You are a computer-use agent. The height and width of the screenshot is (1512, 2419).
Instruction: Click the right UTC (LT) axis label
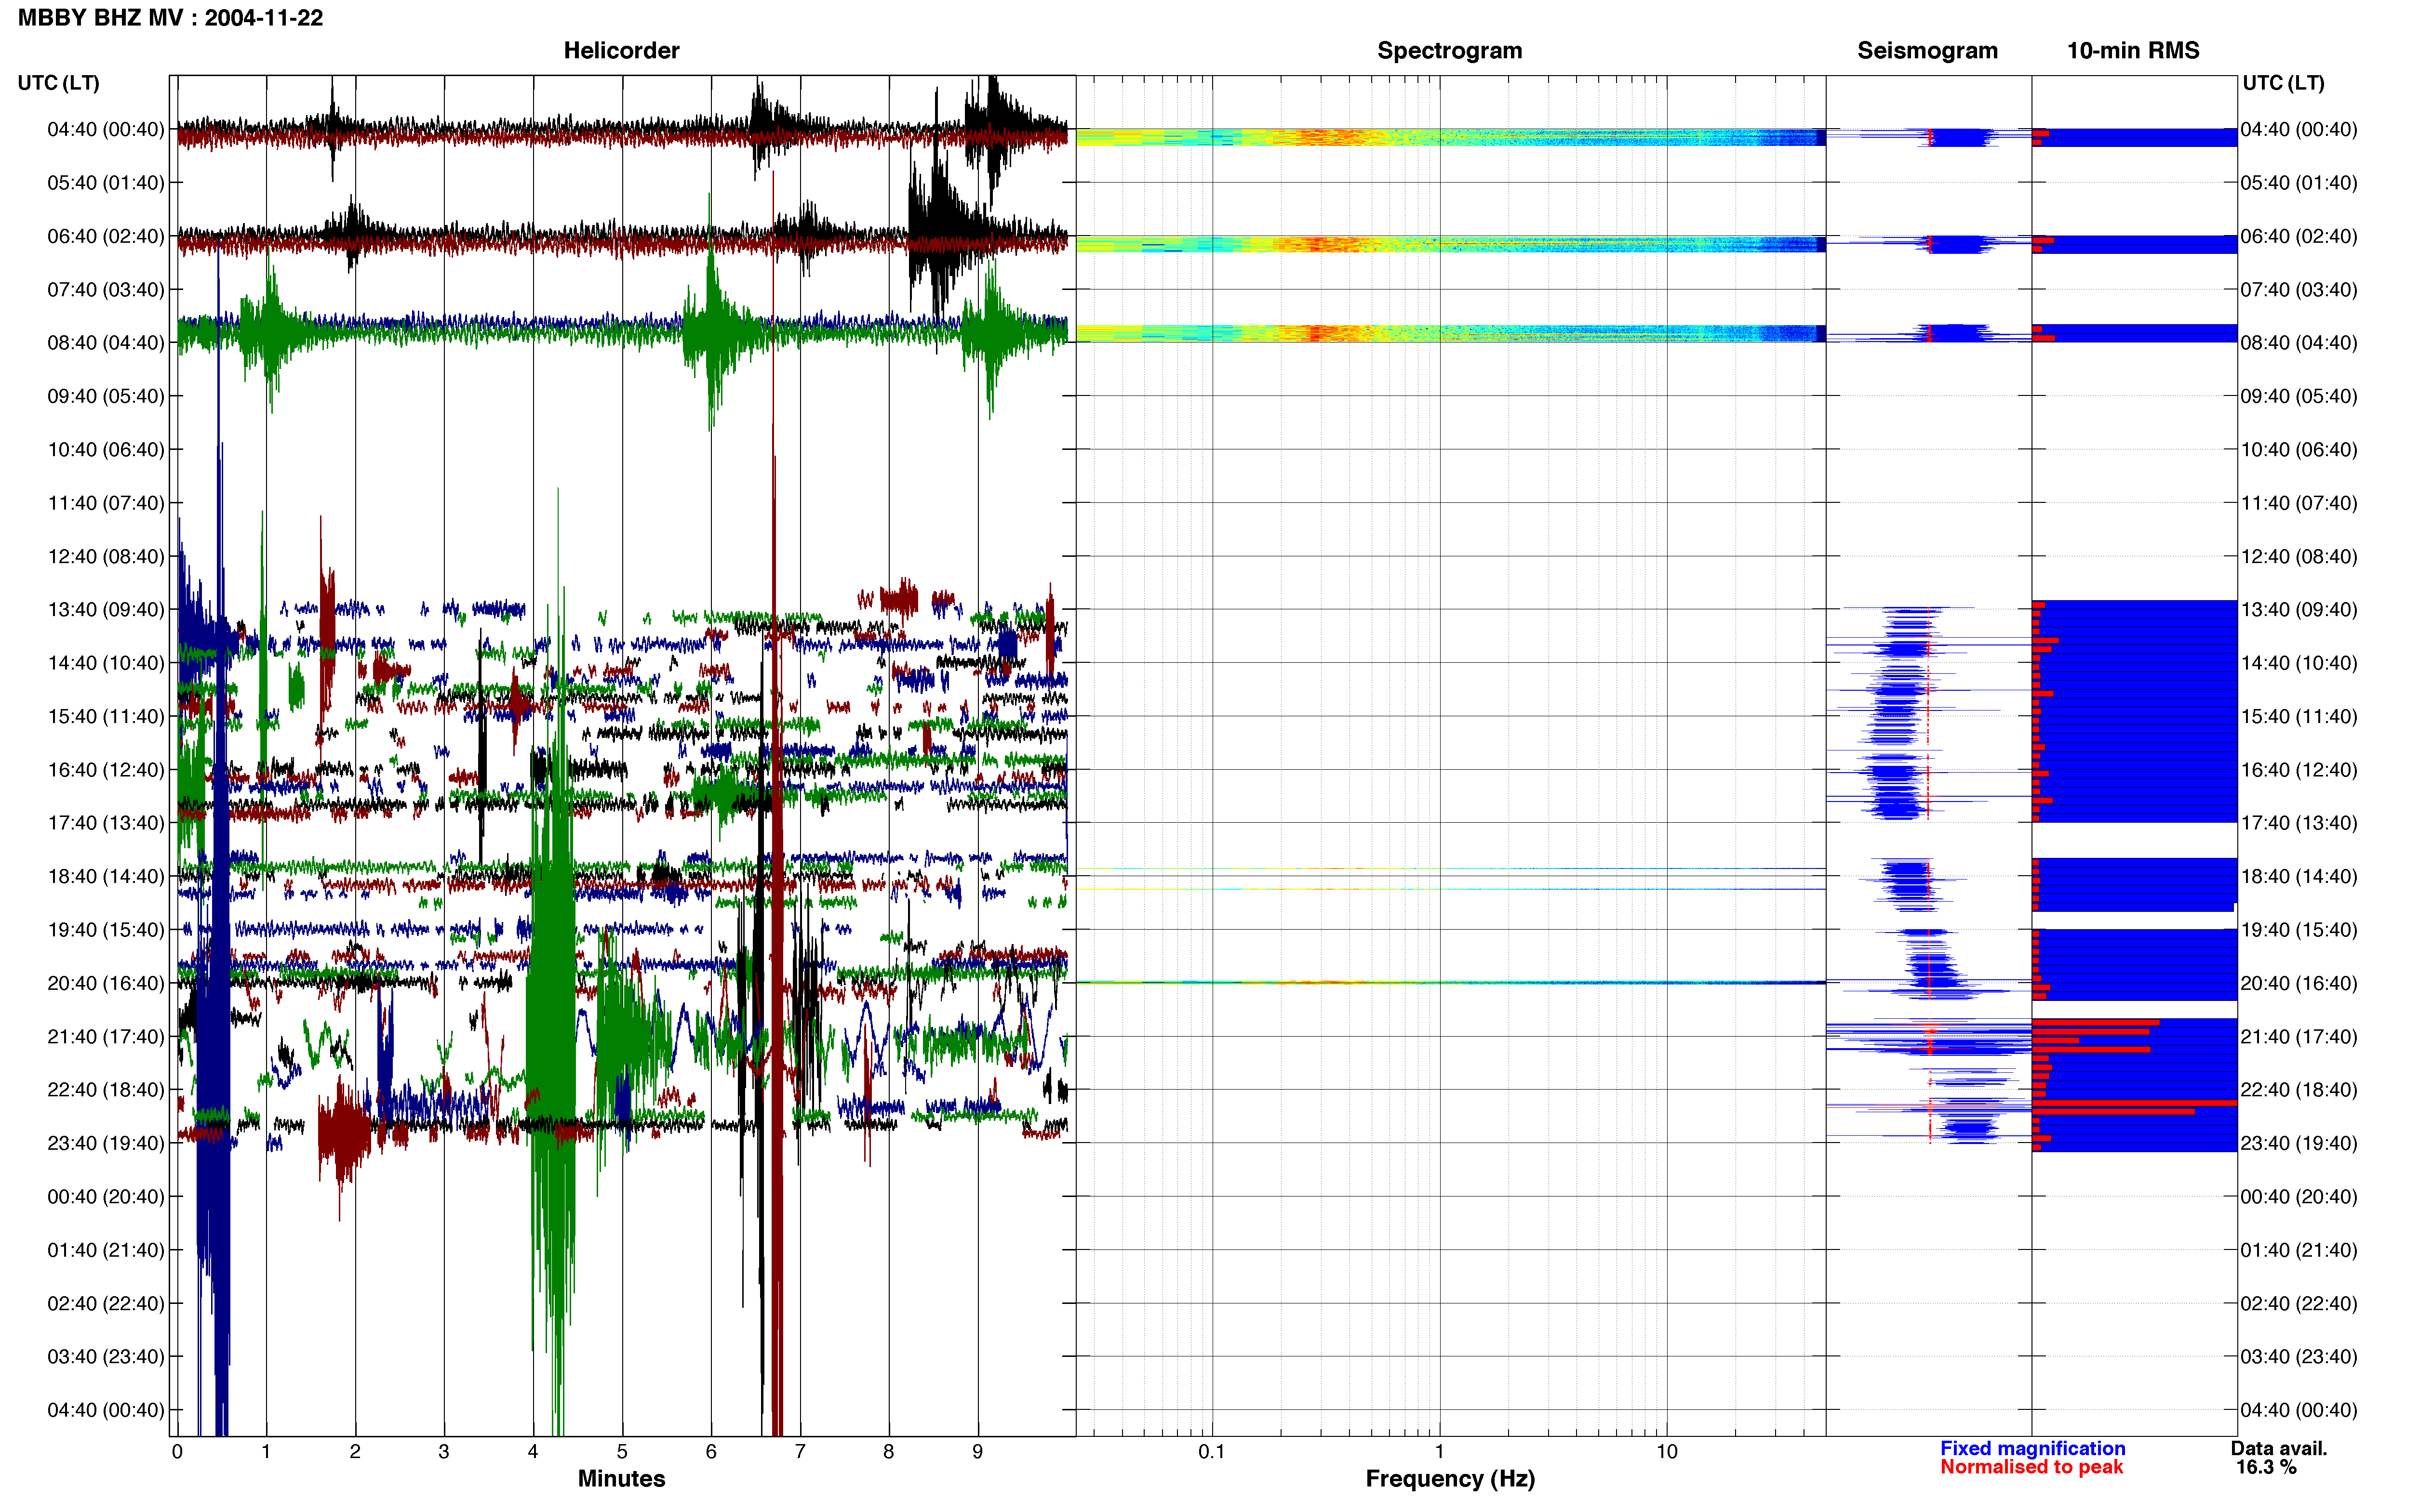[2283, 83]
